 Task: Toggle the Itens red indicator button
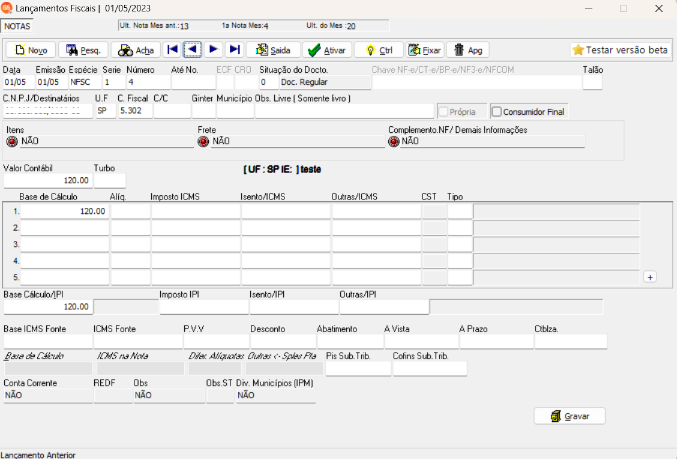pos(12,141)
